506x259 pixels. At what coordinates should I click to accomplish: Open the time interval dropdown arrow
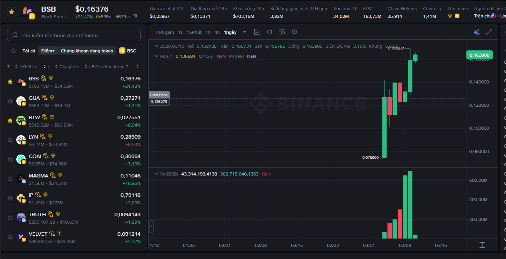245,32
